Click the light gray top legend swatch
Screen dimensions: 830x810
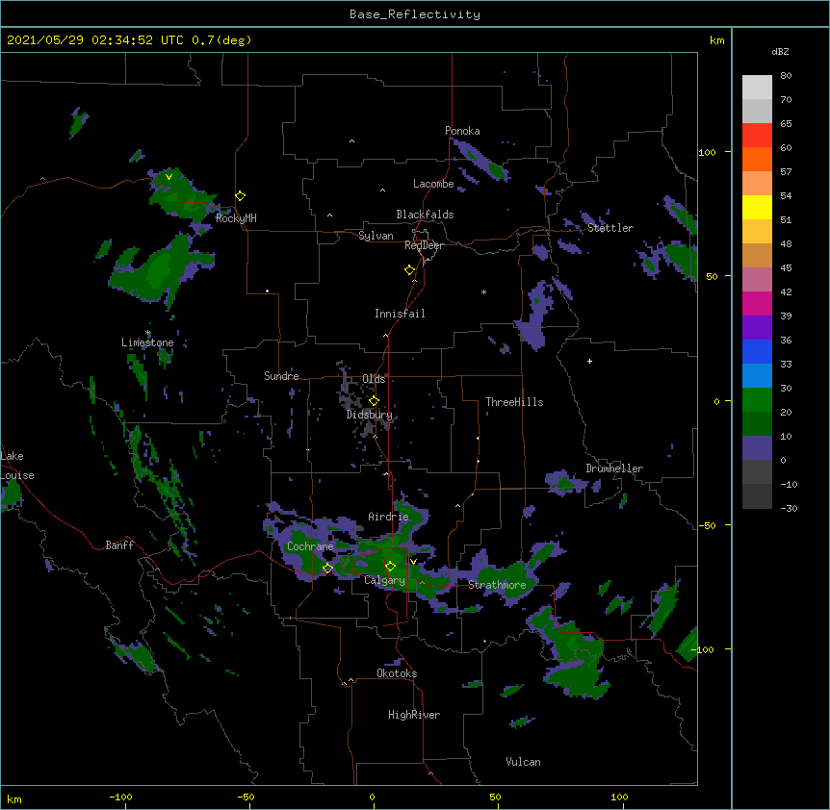(x=757, y=87)
